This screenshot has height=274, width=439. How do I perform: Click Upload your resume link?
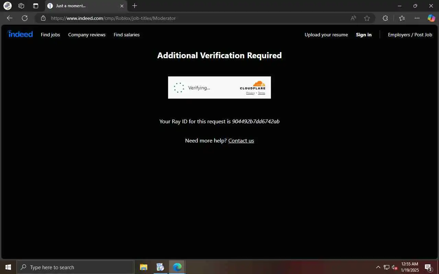326,35
